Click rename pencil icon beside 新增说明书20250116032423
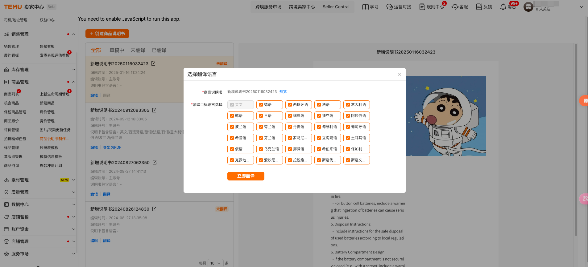The image size is (588, 267). coord(153,63)
